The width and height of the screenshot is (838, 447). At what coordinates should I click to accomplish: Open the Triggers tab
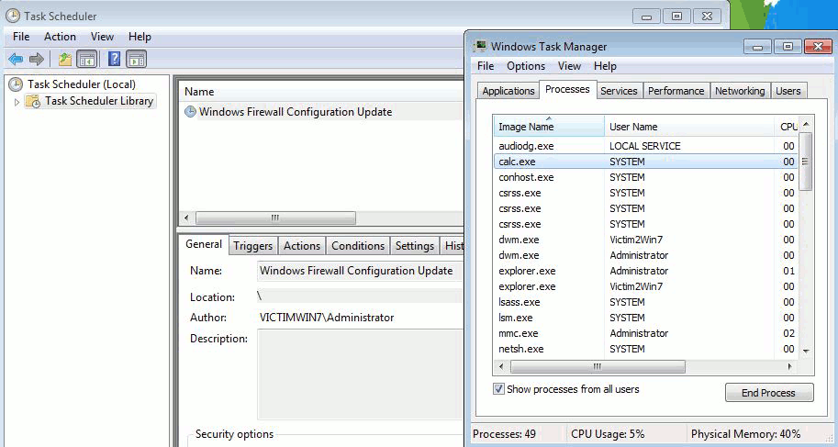pyautogui.click(x=252, y=246)
